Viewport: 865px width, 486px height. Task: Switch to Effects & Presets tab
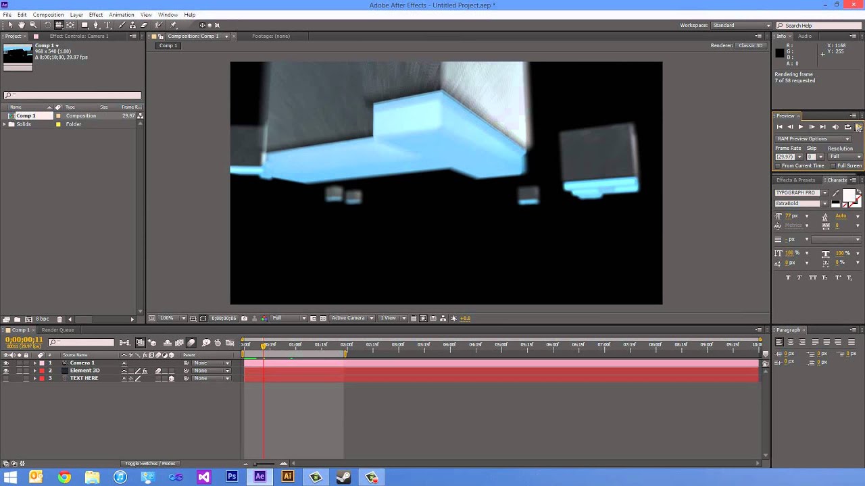(x=795, y=180)
